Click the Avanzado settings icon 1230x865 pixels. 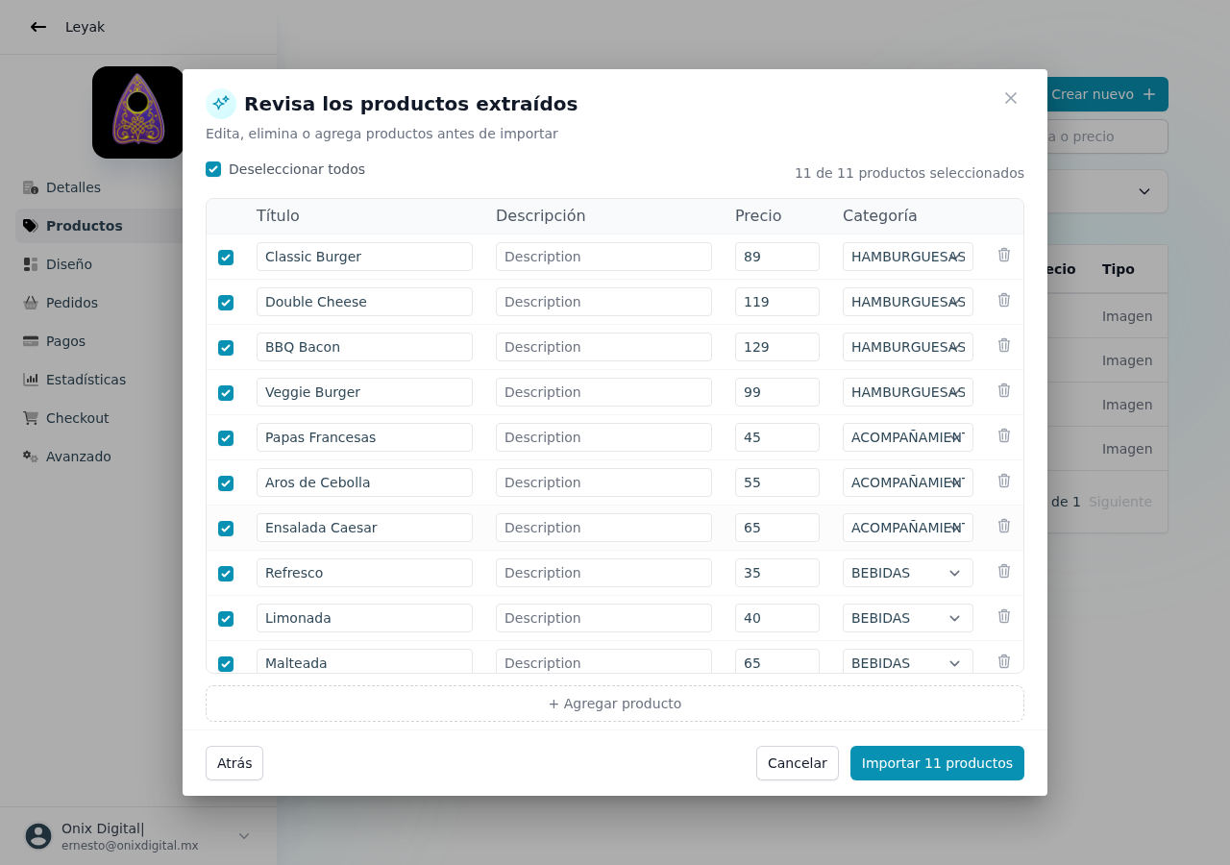pyautogui.click(x=30, y=457)
